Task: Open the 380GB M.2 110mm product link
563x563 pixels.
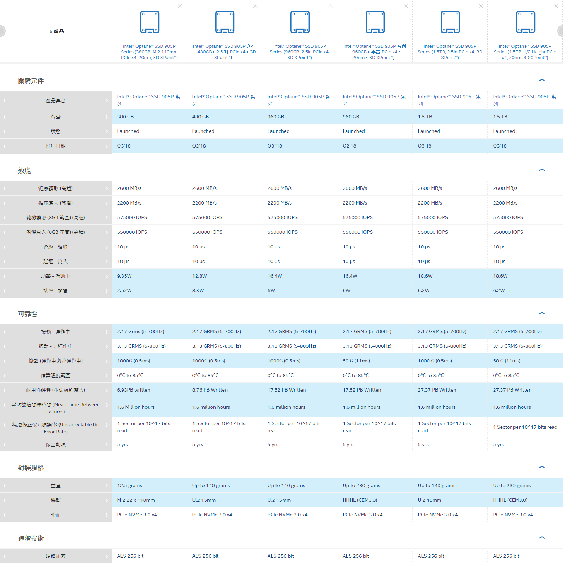Action: [149, 52]
